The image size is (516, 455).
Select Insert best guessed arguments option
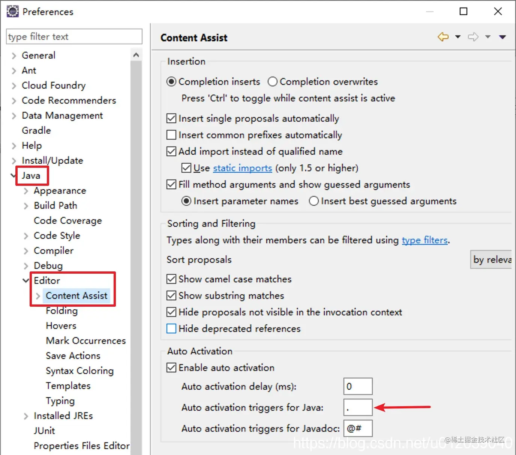tap(314, 201)
